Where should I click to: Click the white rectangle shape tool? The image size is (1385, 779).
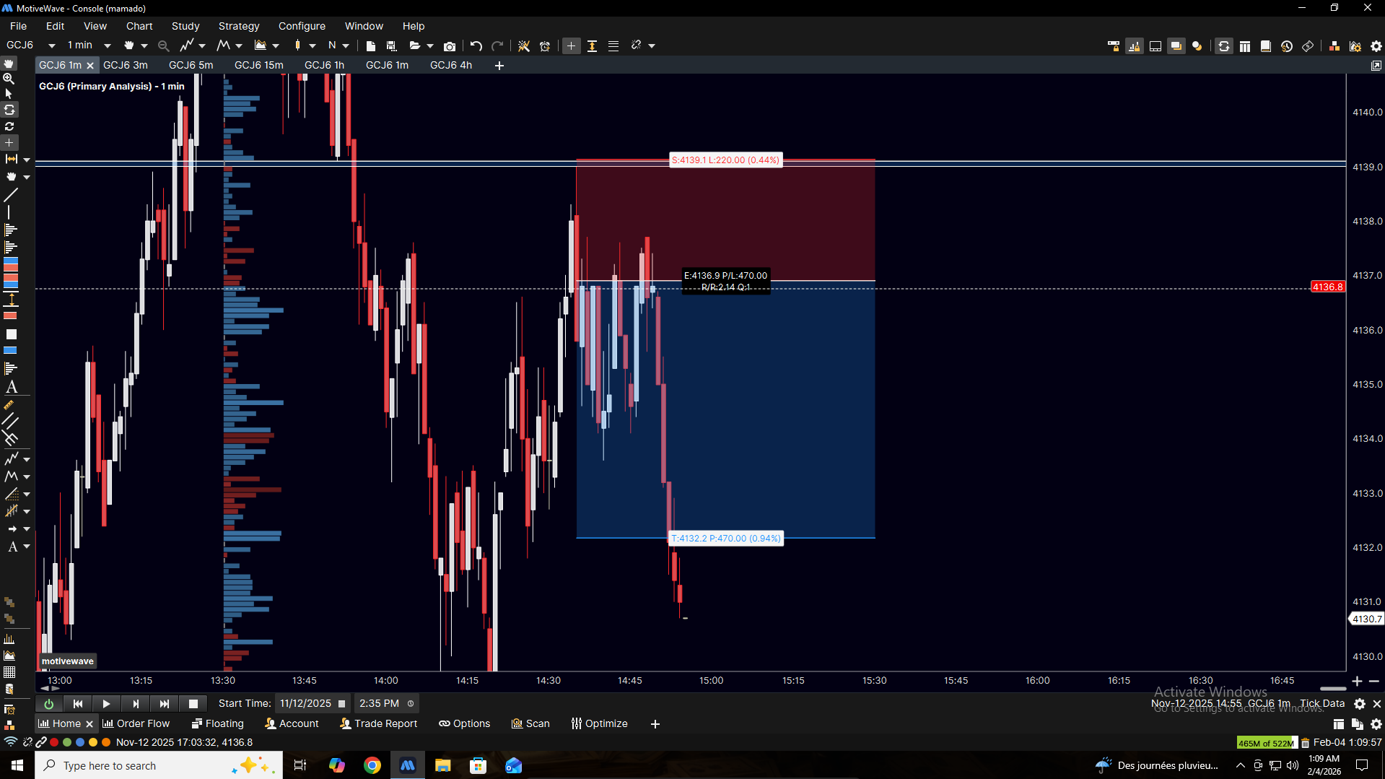[11, 334]
